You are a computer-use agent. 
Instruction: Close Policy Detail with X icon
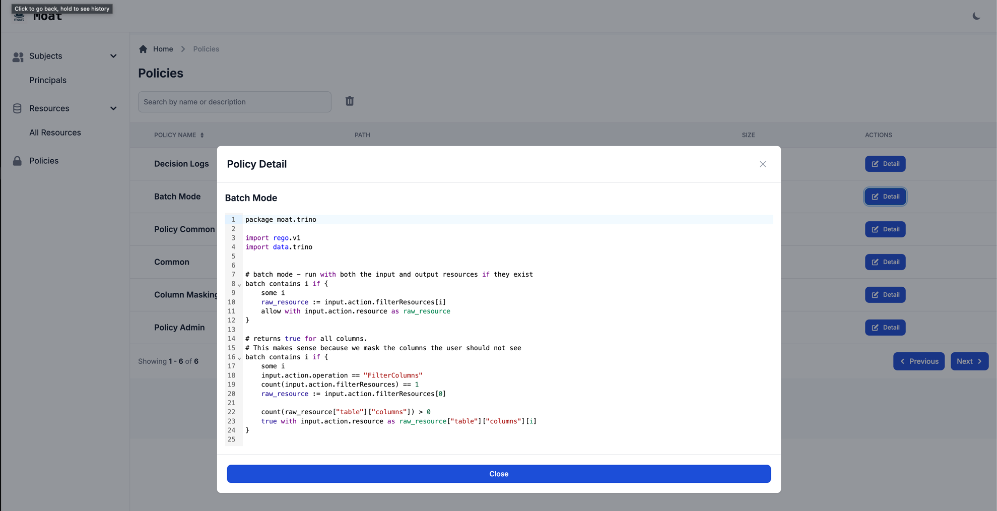762,164
